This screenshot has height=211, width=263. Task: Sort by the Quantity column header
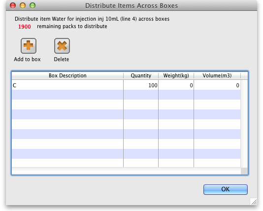141,75
